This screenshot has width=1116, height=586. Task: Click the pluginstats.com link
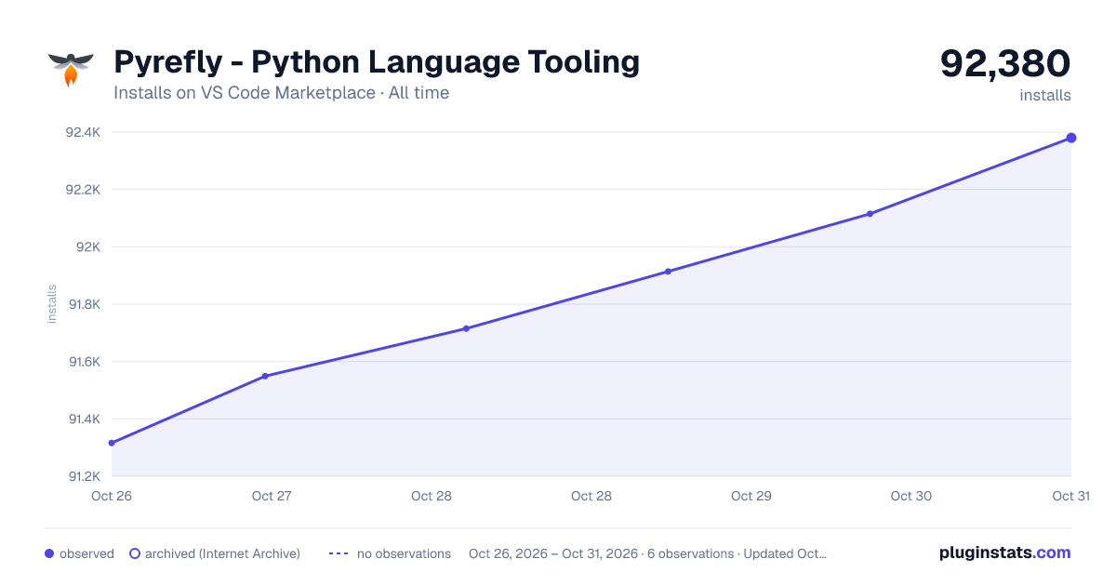point(1004,553)
